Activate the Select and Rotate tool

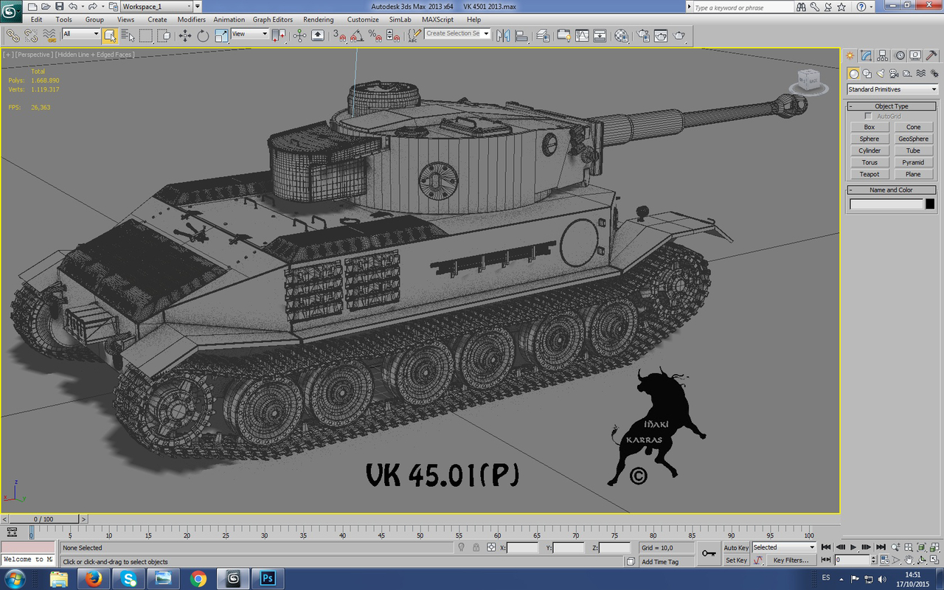click(202, 35)
